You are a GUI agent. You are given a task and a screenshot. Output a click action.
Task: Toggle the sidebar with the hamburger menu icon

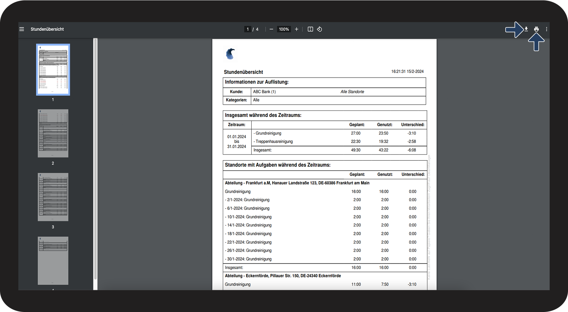(x=22, y=29)
